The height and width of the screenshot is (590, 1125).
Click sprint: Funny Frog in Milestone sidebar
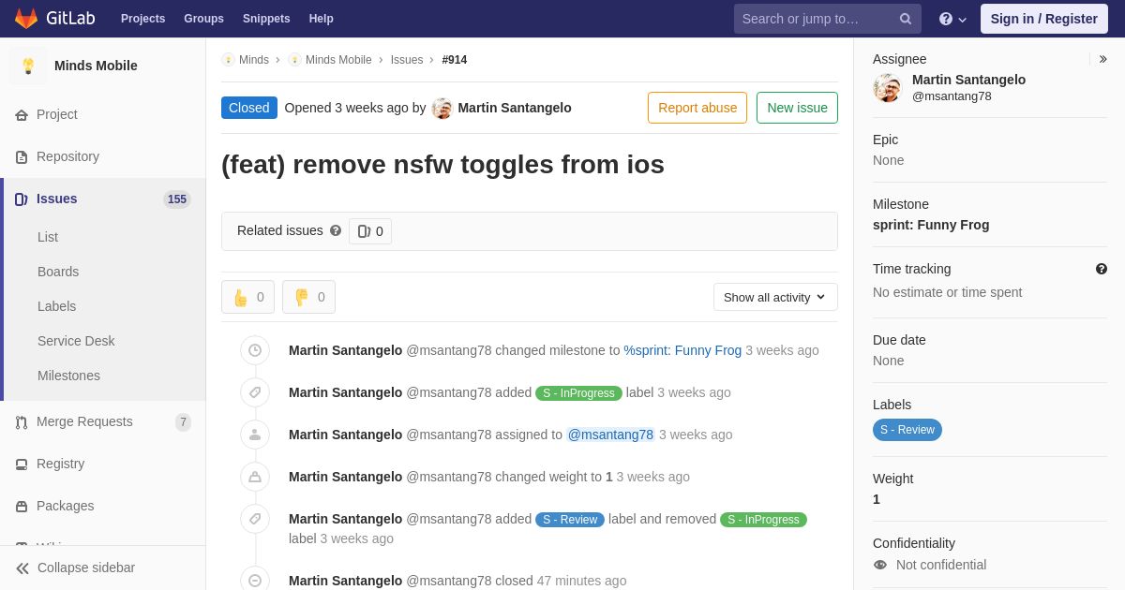[x=931, y=225]
